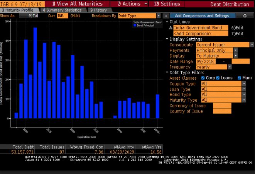Screen dimensions: 255x174
Task: Switch to the Summary Statistics tab
Action: tap(63, 10)
